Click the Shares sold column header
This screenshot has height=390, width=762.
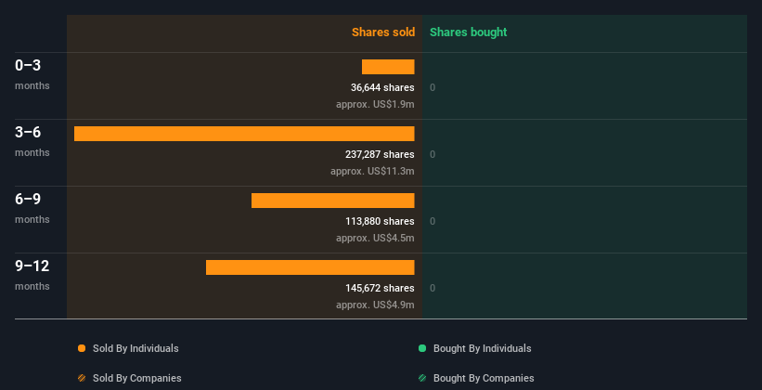(383, 32)
